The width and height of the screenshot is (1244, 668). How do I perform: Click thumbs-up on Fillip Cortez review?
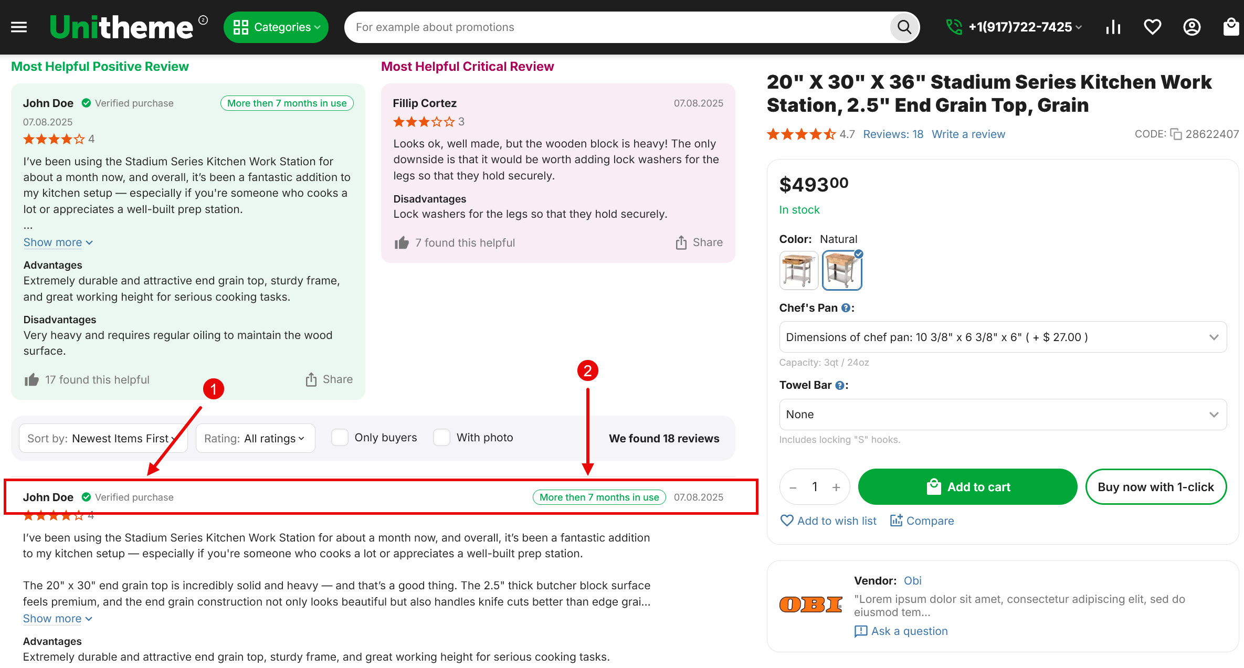[402, 243]
